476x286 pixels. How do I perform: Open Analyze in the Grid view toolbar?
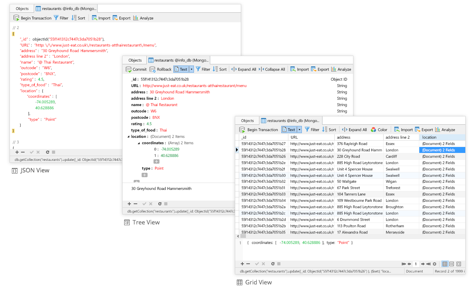pyautogui.click(x=445, y=129)
